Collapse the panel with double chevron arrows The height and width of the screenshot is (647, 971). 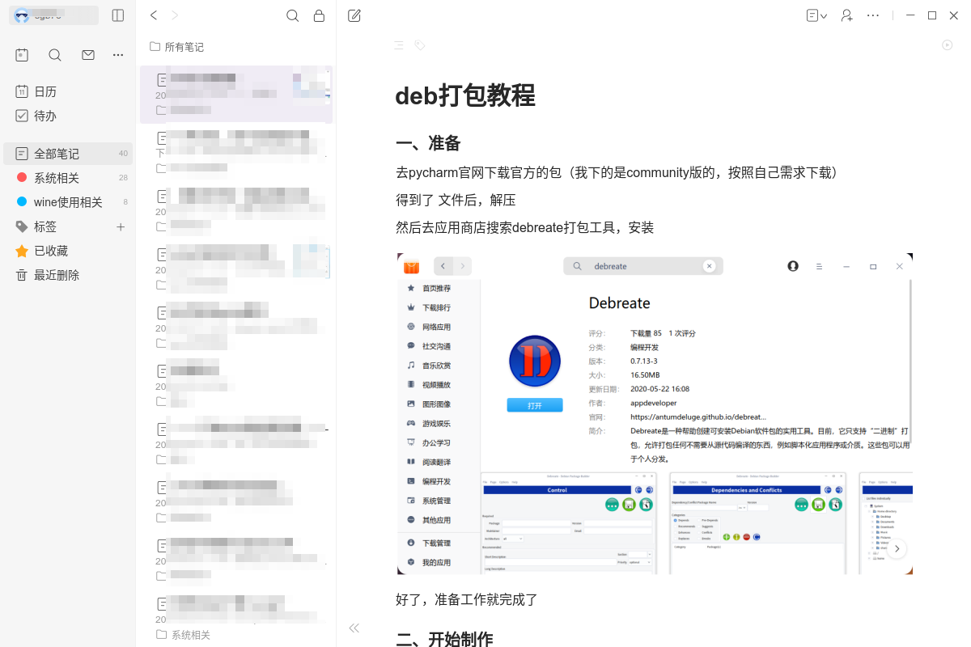pyautogui.click(x=354, y=628)
